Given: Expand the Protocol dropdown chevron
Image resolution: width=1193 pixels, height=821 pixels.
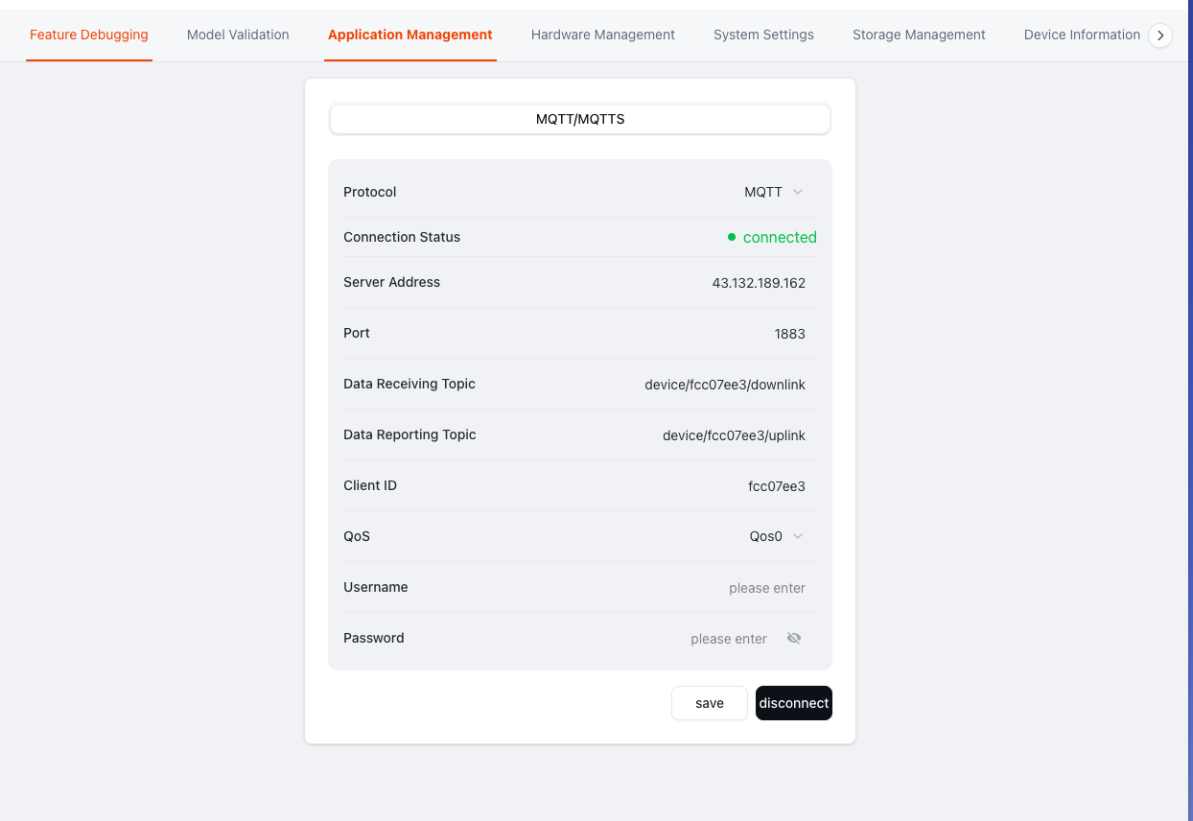Looking at the screenshot, I should tap(798, 192).
